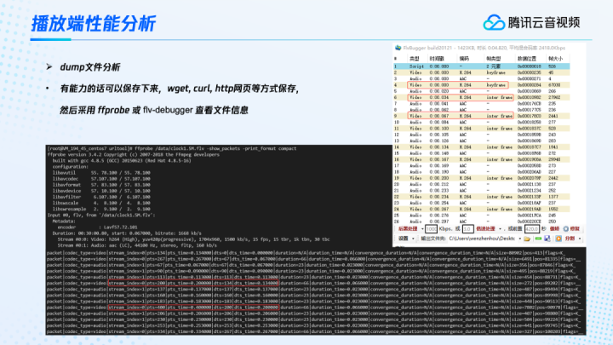Click the blue gear icon beside 修复
The height and width of the screenshot is (345, 613).
565,229
